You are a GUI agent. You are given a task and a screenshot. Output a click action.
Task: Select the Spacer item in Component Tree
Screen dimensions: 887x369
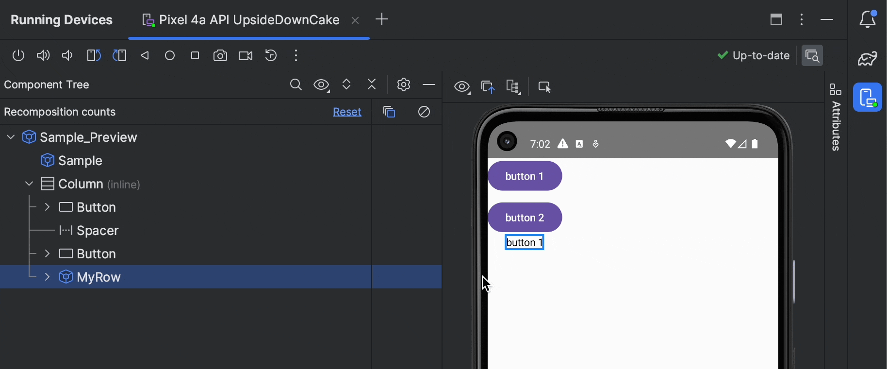click(98, 231)
